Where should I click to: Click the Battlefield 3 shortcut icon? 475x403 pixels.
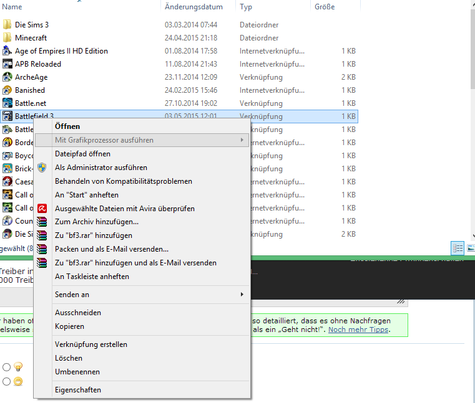click(x=7, y=116)
